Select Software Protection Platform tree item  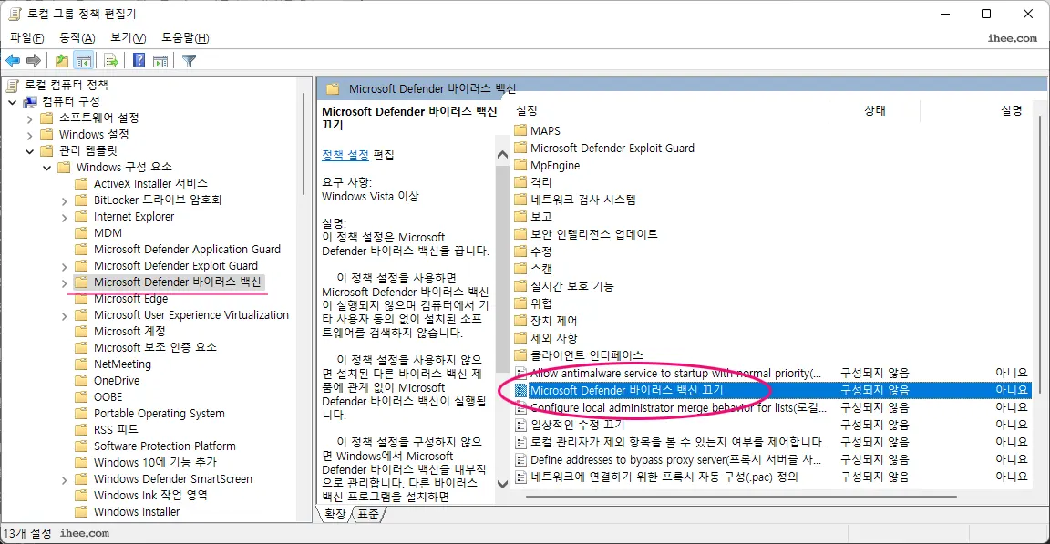coord(165,446)
